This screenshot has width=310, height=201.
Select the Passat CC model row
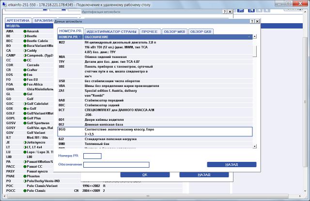coord(30,167)
